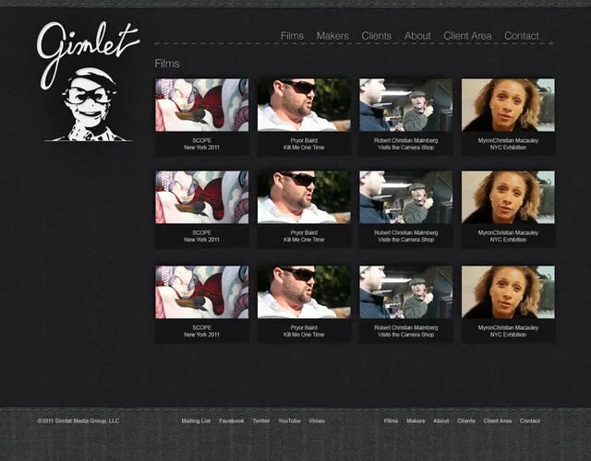Screen dimensions: 591x461
Task: Open SCOPE thumbnail in first row
Action: tap(202, 105)
